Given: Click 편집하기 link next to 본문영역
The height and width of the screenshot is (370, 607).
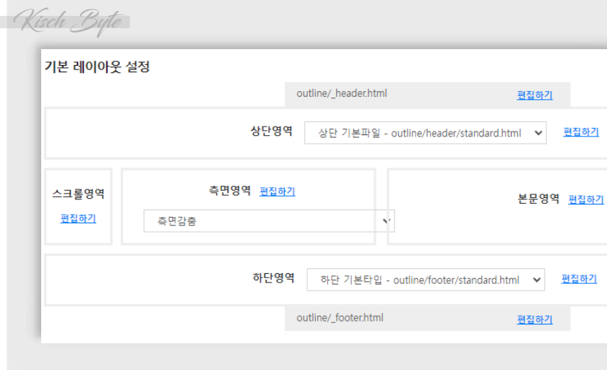Looking at the screenshot, I should (586, 199).
